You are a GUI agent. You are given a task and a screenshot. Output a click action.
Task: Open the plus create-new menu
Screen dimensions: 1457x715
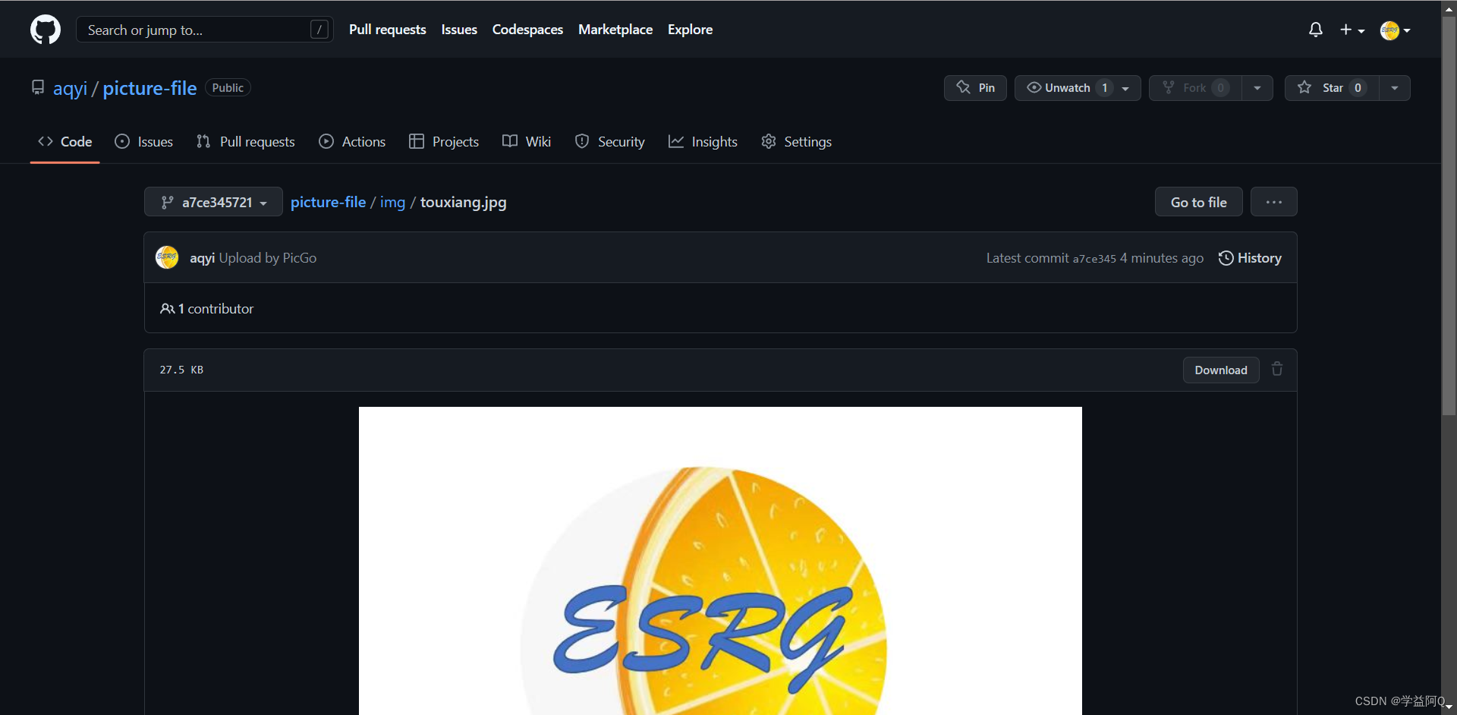coord(1352,30)
